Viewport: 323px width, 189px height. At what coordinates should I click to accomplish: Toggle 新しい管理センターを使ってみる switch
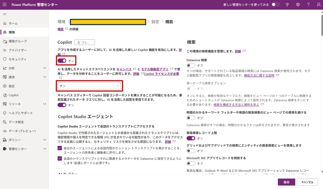[x=276, y=5]
